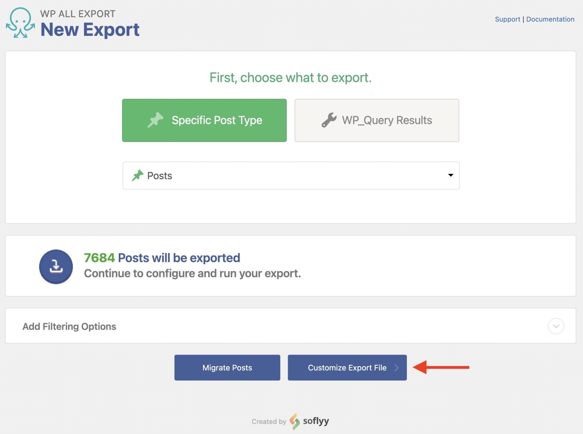Open the Documentation link
The height and width of the screenshot is (434, 583).
click(x=550, y=19)
